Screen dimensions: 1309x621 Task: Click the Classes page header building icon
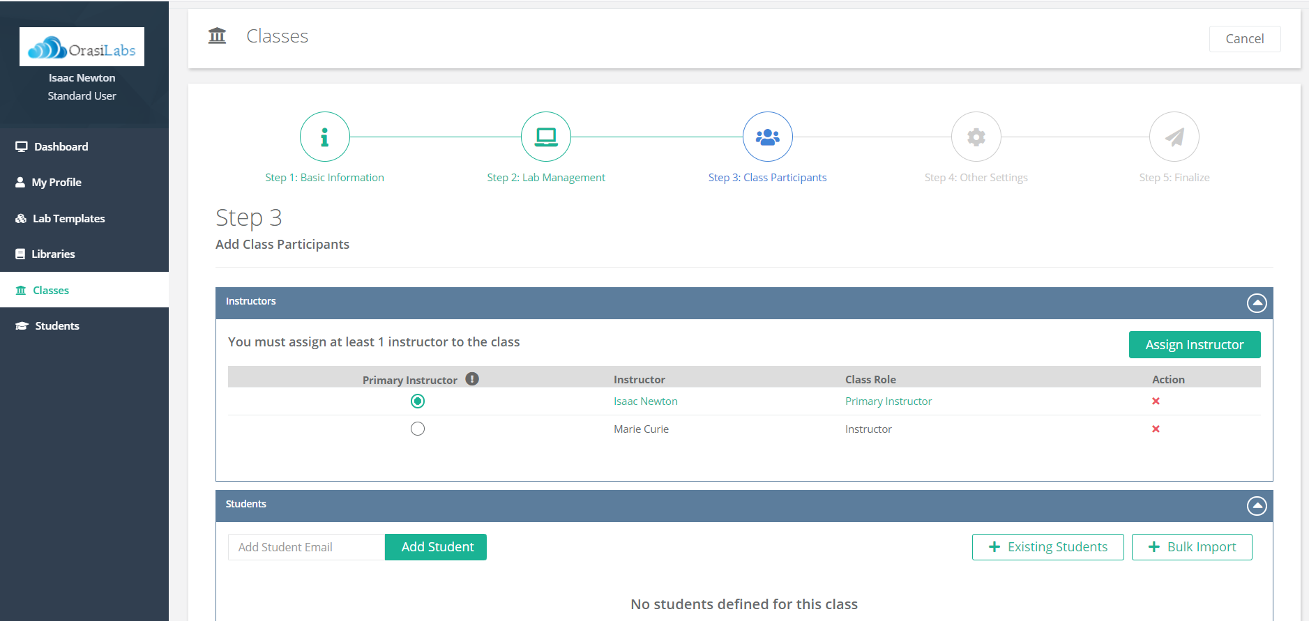tap(218, 36)
